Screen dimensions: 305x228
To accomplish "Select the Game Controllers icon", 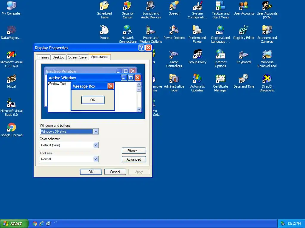I will (174, 59).
